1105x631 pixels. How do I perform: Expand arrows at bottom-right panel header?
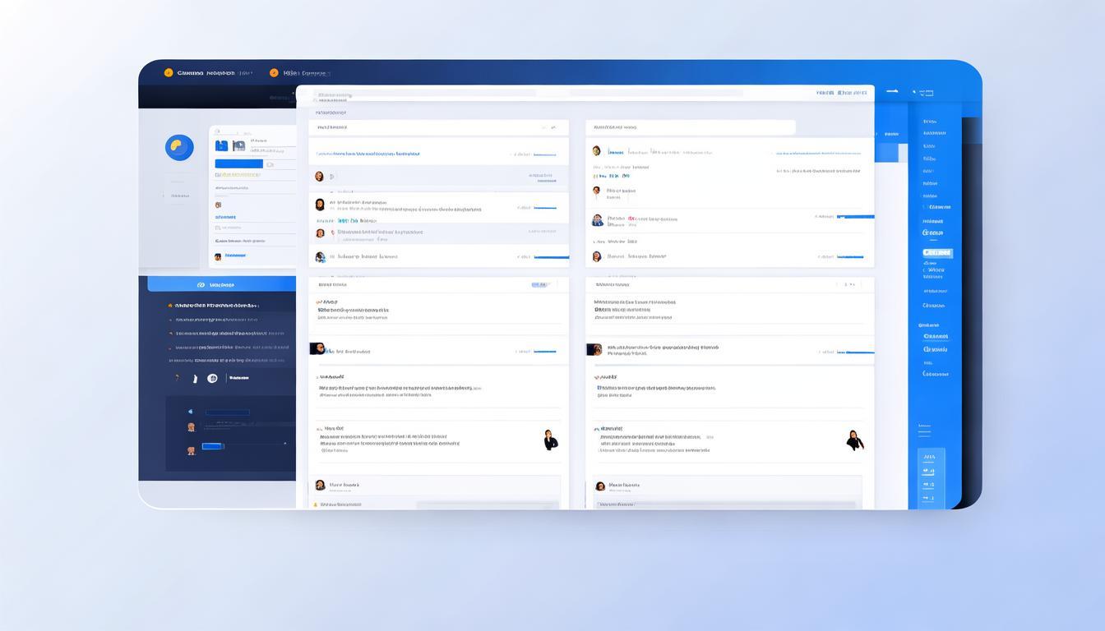click(850, 285)
